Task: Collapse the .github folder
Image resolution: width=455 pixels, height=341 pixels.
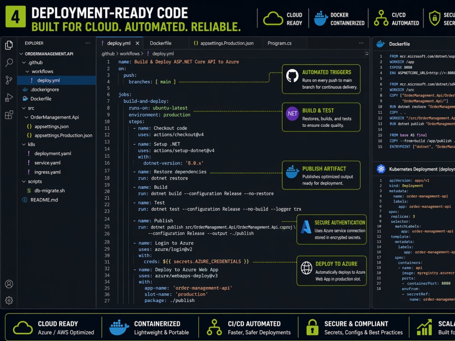Action: click(24, 63)
